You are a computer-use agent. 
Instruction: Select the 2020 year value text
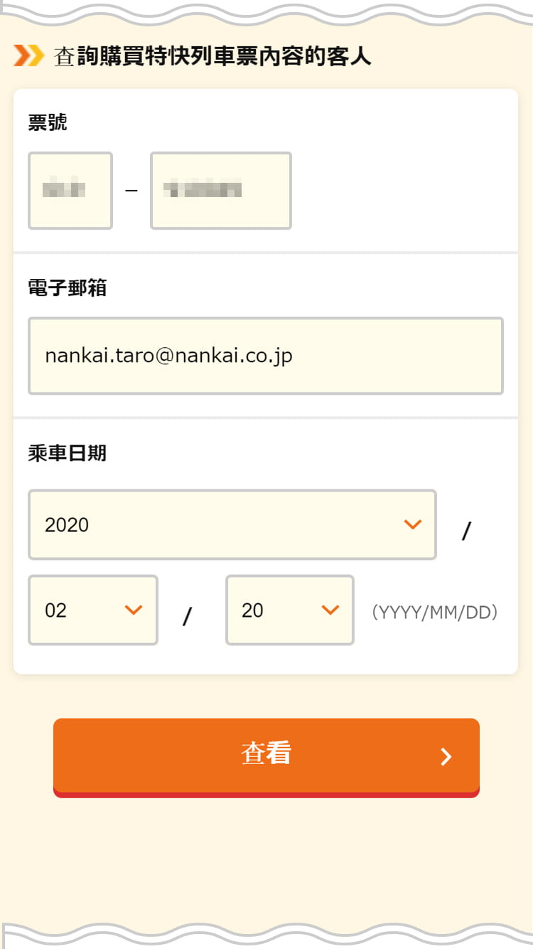tap(67, 525)
